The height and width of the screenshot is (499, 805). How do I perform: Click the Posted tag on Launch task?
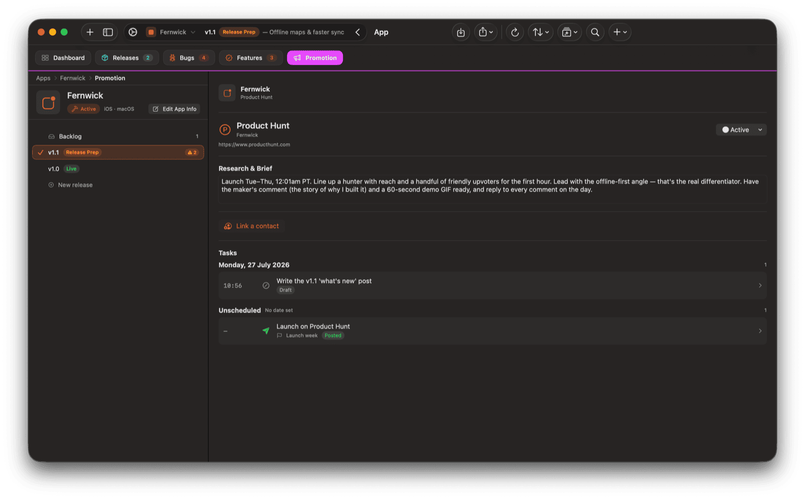point(333,336)
